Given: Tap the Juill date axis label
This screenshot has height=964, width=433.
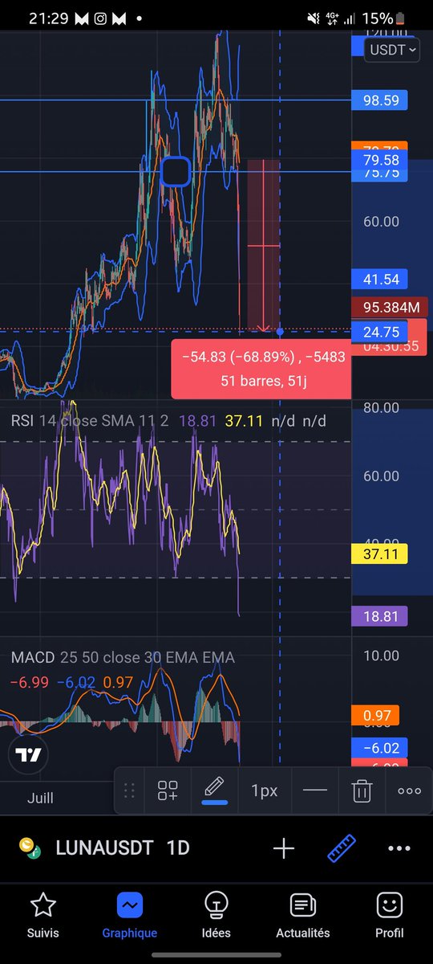Looking at the screenshot, I should (x=40, y=798).
